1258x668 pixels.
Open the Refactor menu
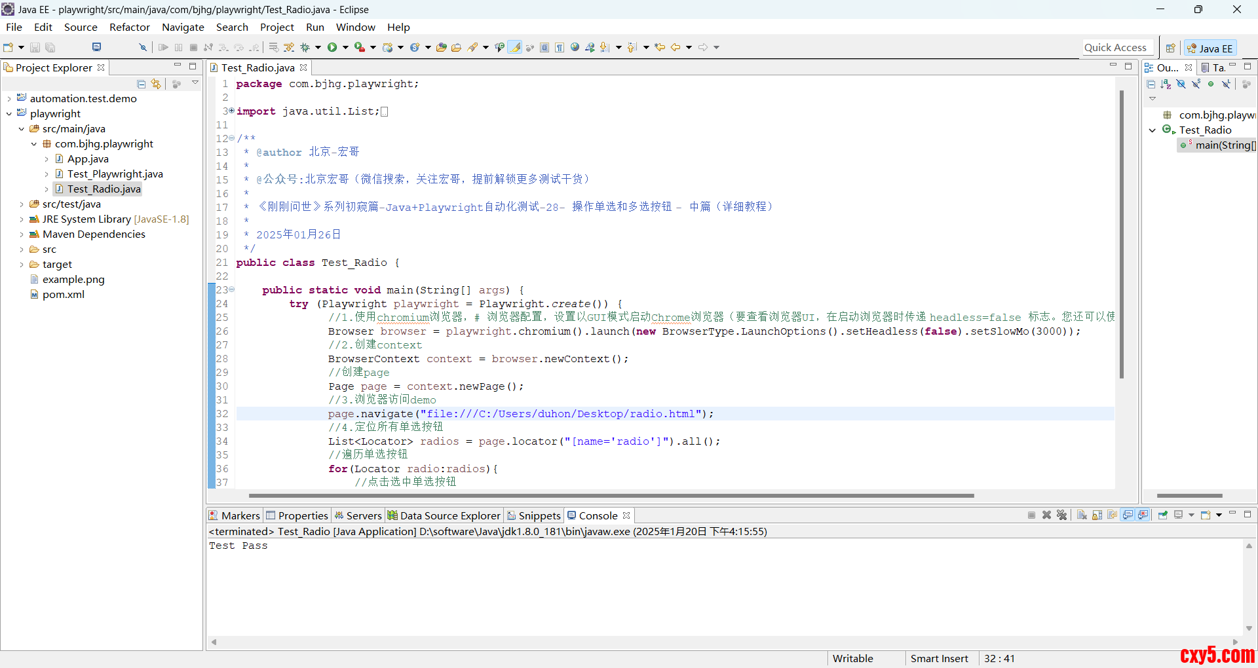(x=129, y=27)
